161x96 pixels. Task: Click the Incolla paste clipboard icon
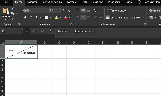click(x=6, y=10)
